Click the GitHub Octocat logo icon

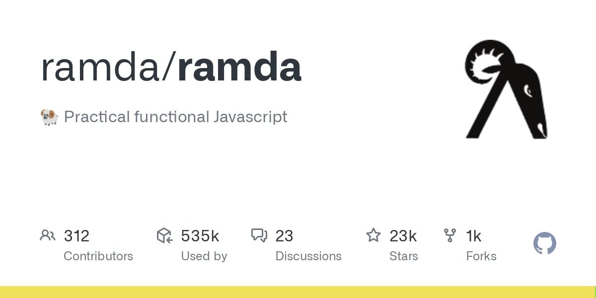point(544,243)
